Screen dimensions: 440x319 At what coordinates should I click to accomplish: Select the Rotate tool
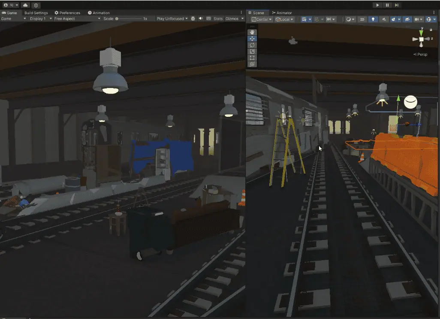pos(252,45)
